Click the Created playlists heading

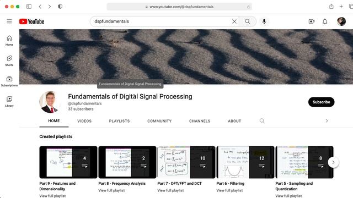coord(56,136)
